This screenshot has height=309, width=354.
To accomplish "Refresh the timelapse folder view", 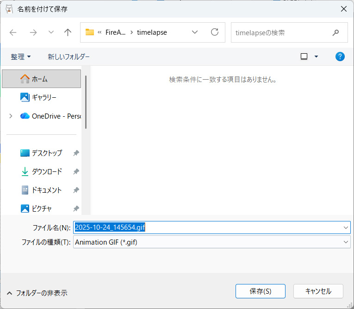I will tap(215, 32).
